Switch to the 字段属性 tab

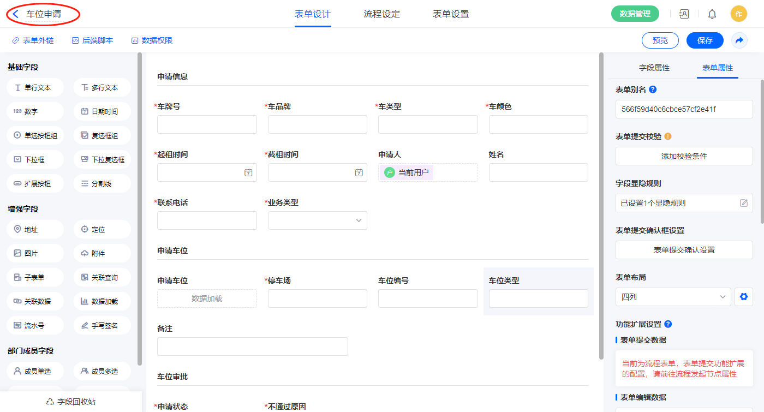pyautogui.click(x=654, y=68)
